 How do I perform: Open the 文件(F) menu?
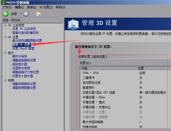tap(7, 7)
